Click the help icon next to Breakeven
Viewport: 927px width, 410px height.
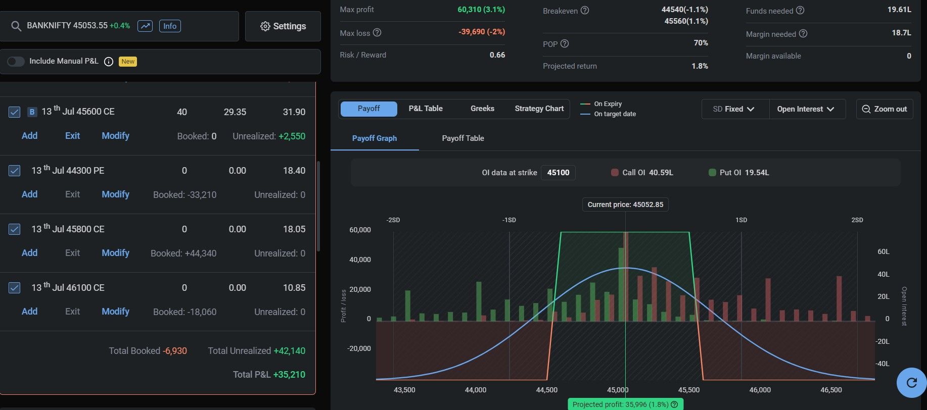pos(585,10)
